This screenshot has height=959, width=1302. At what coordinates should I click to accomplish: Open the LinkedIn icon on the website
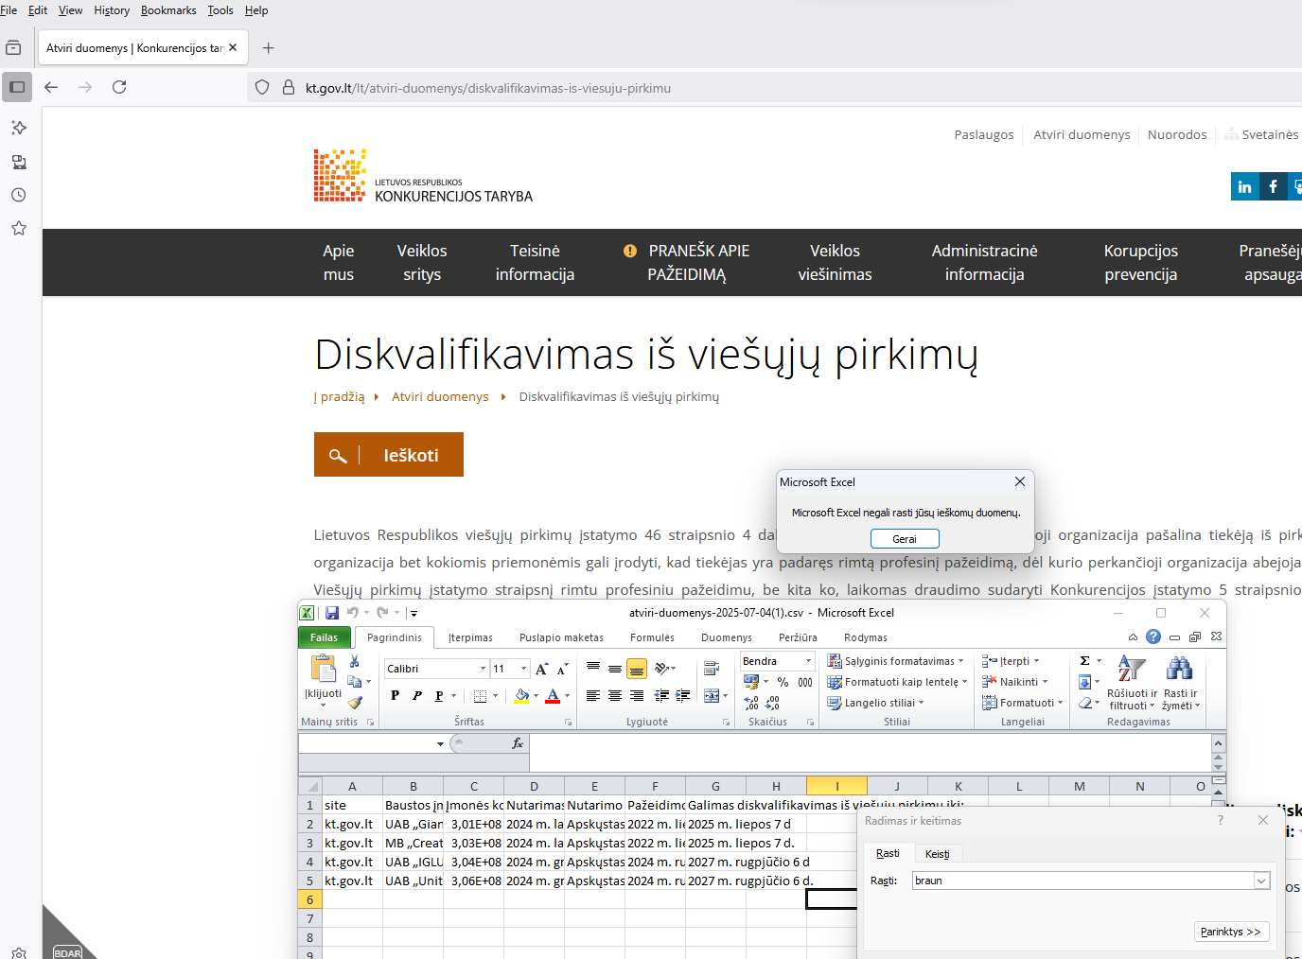click(1244, 186)
